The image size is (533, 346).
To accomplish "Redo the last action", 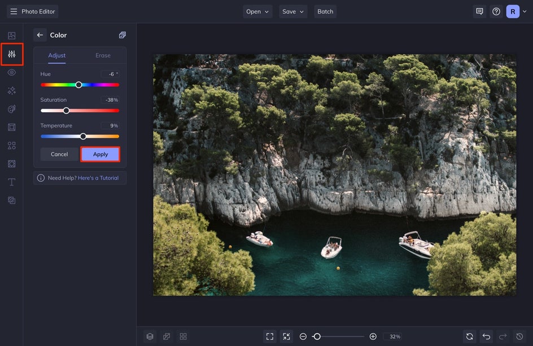I will tap(503, 336).
